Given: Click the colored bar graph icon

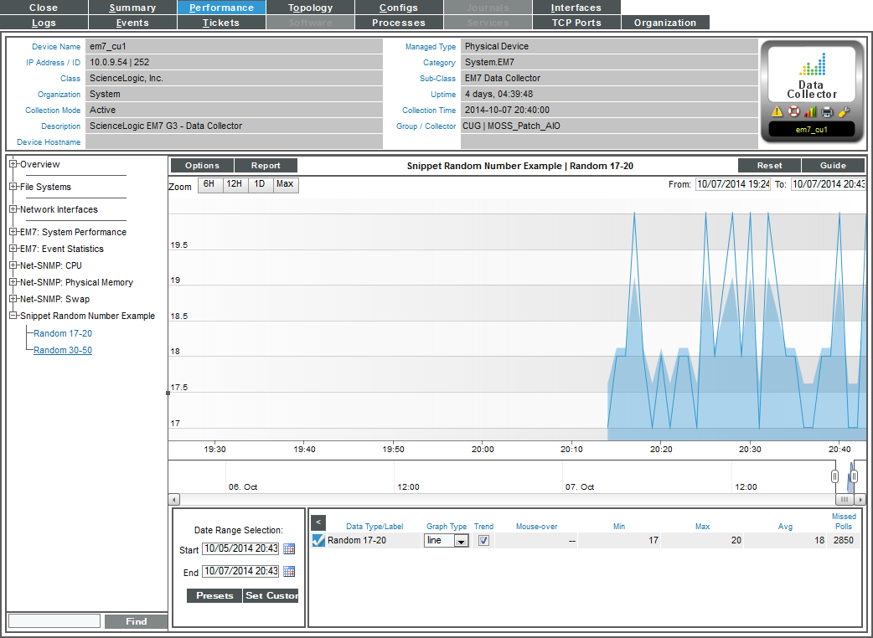Looking at the screenshot, I should point(810,111).
